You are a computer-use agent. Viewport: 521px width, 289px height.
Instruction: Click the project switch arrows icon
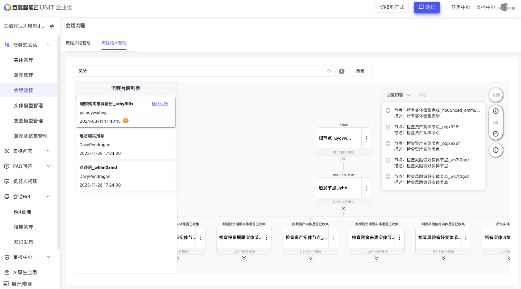(x=52, y=26)
